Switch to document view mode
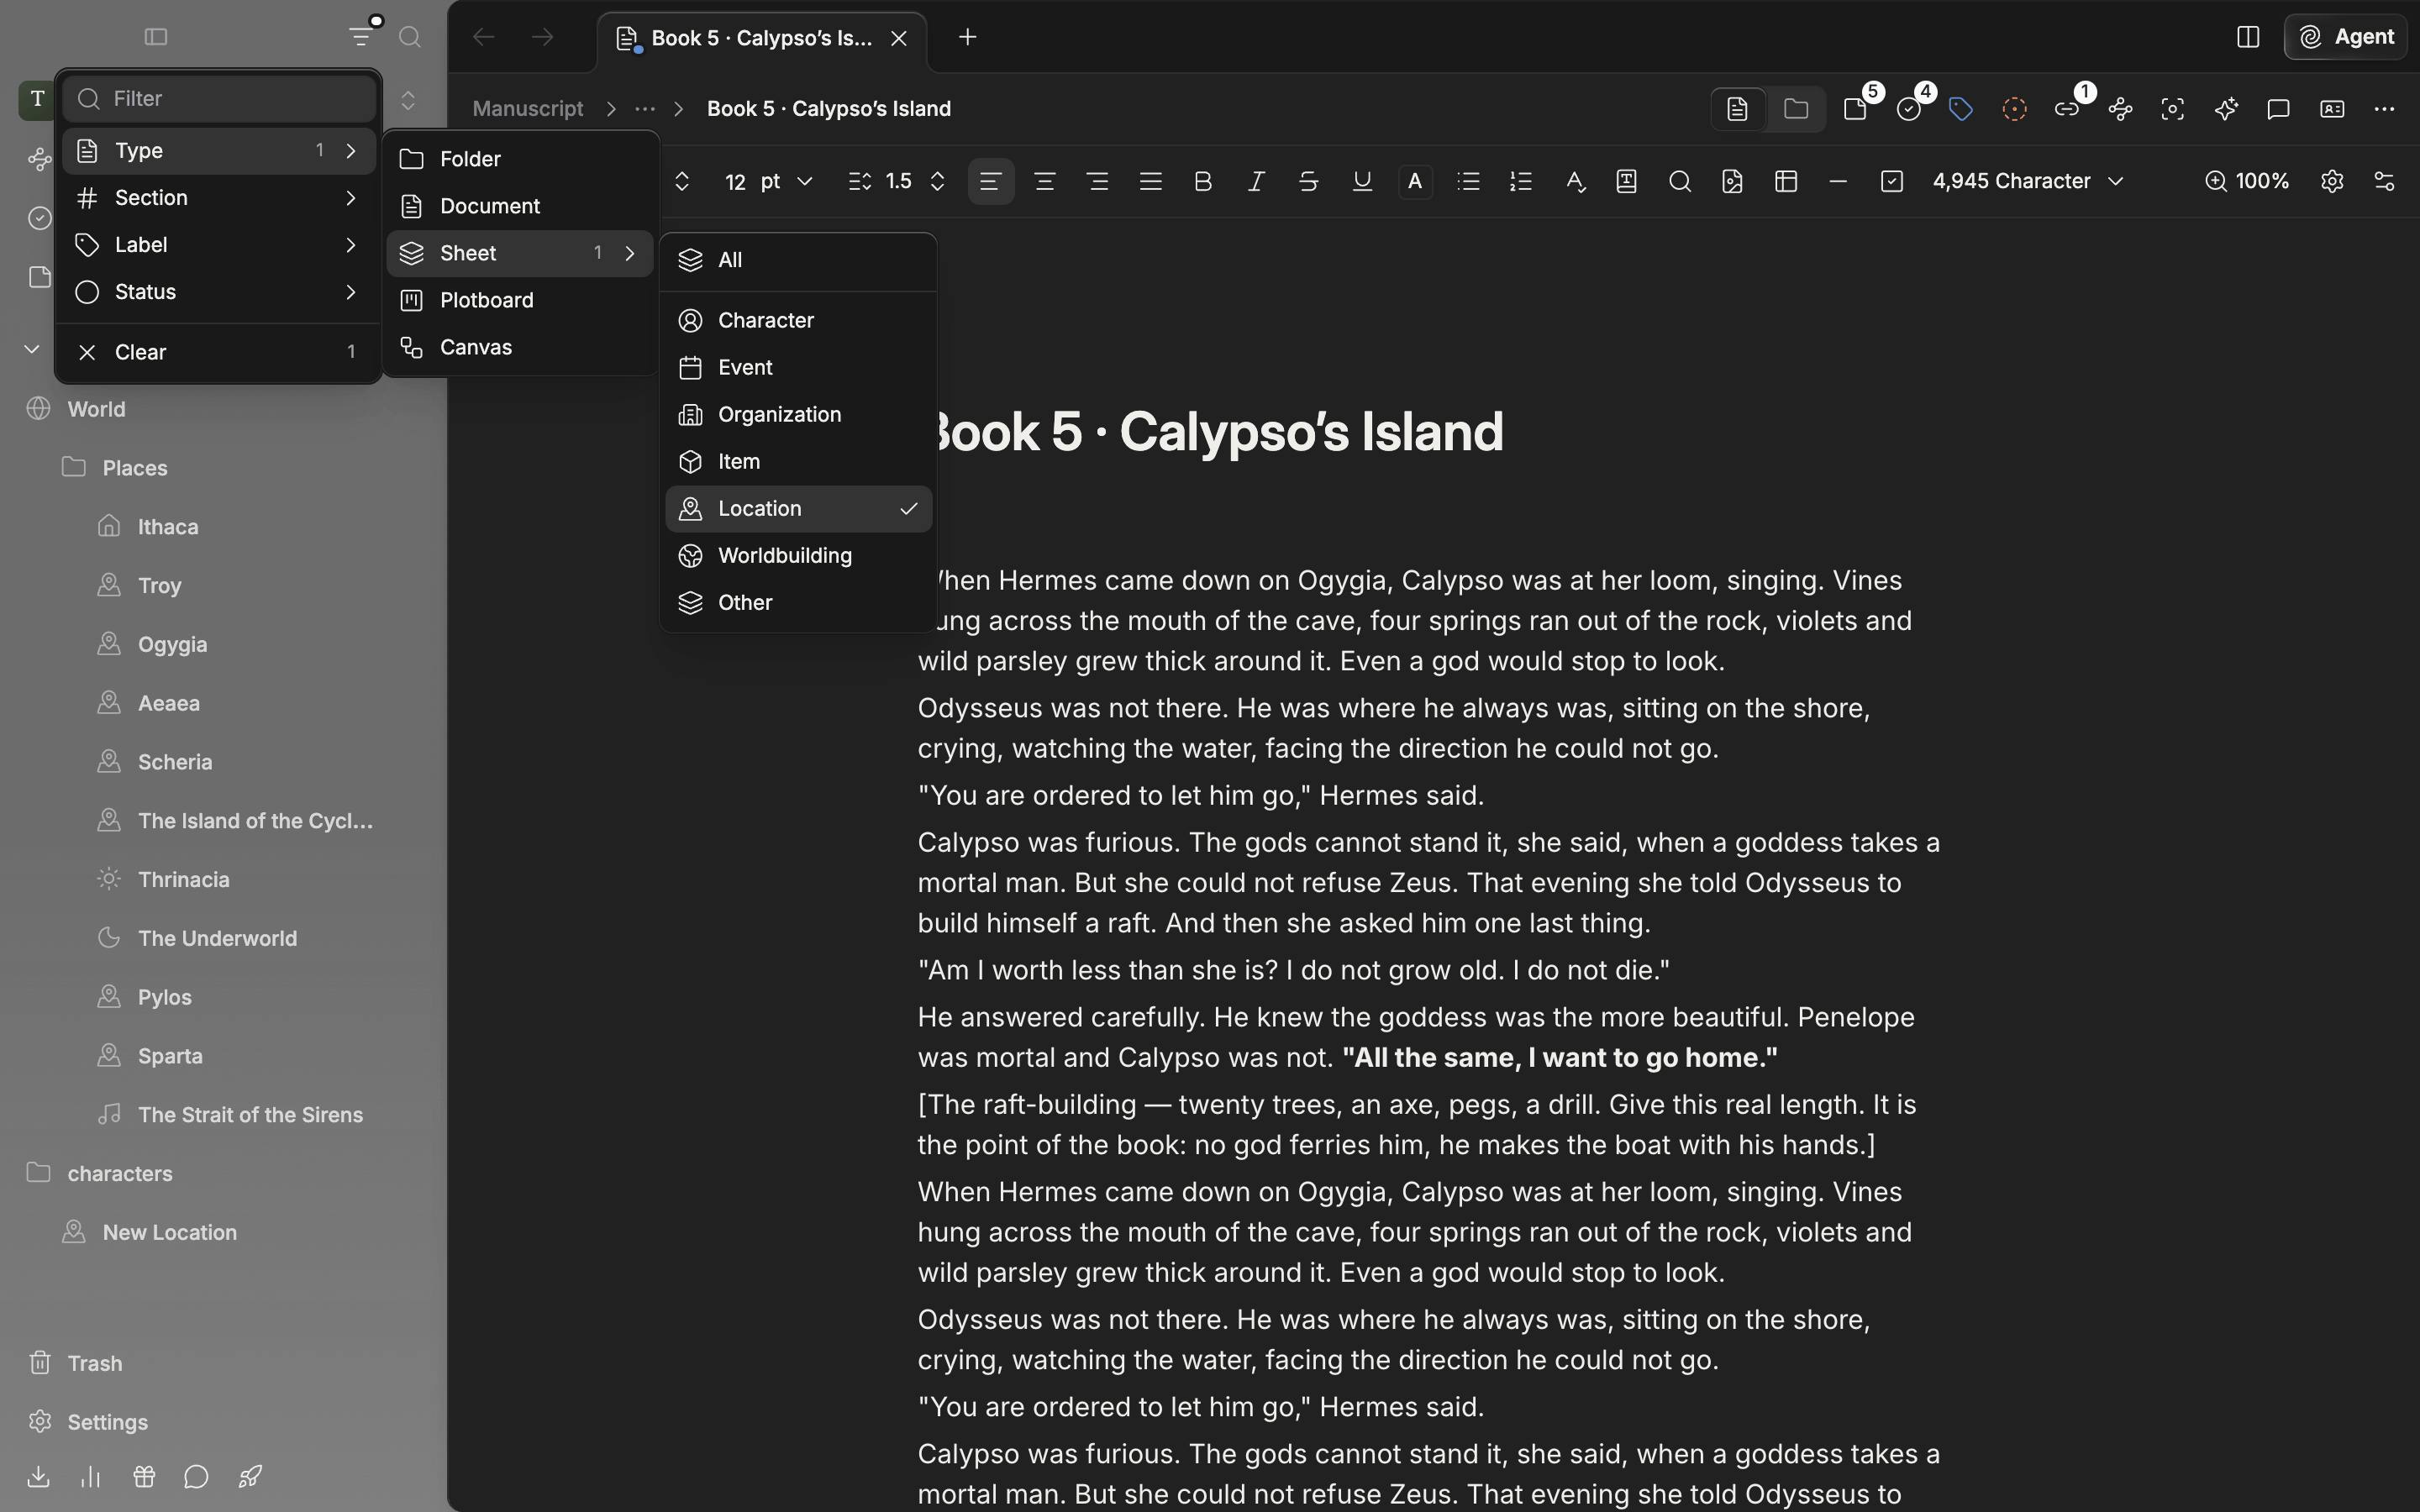Image resolution: width=2420 pixels, height=1512 pixels. pos(1738,109)
